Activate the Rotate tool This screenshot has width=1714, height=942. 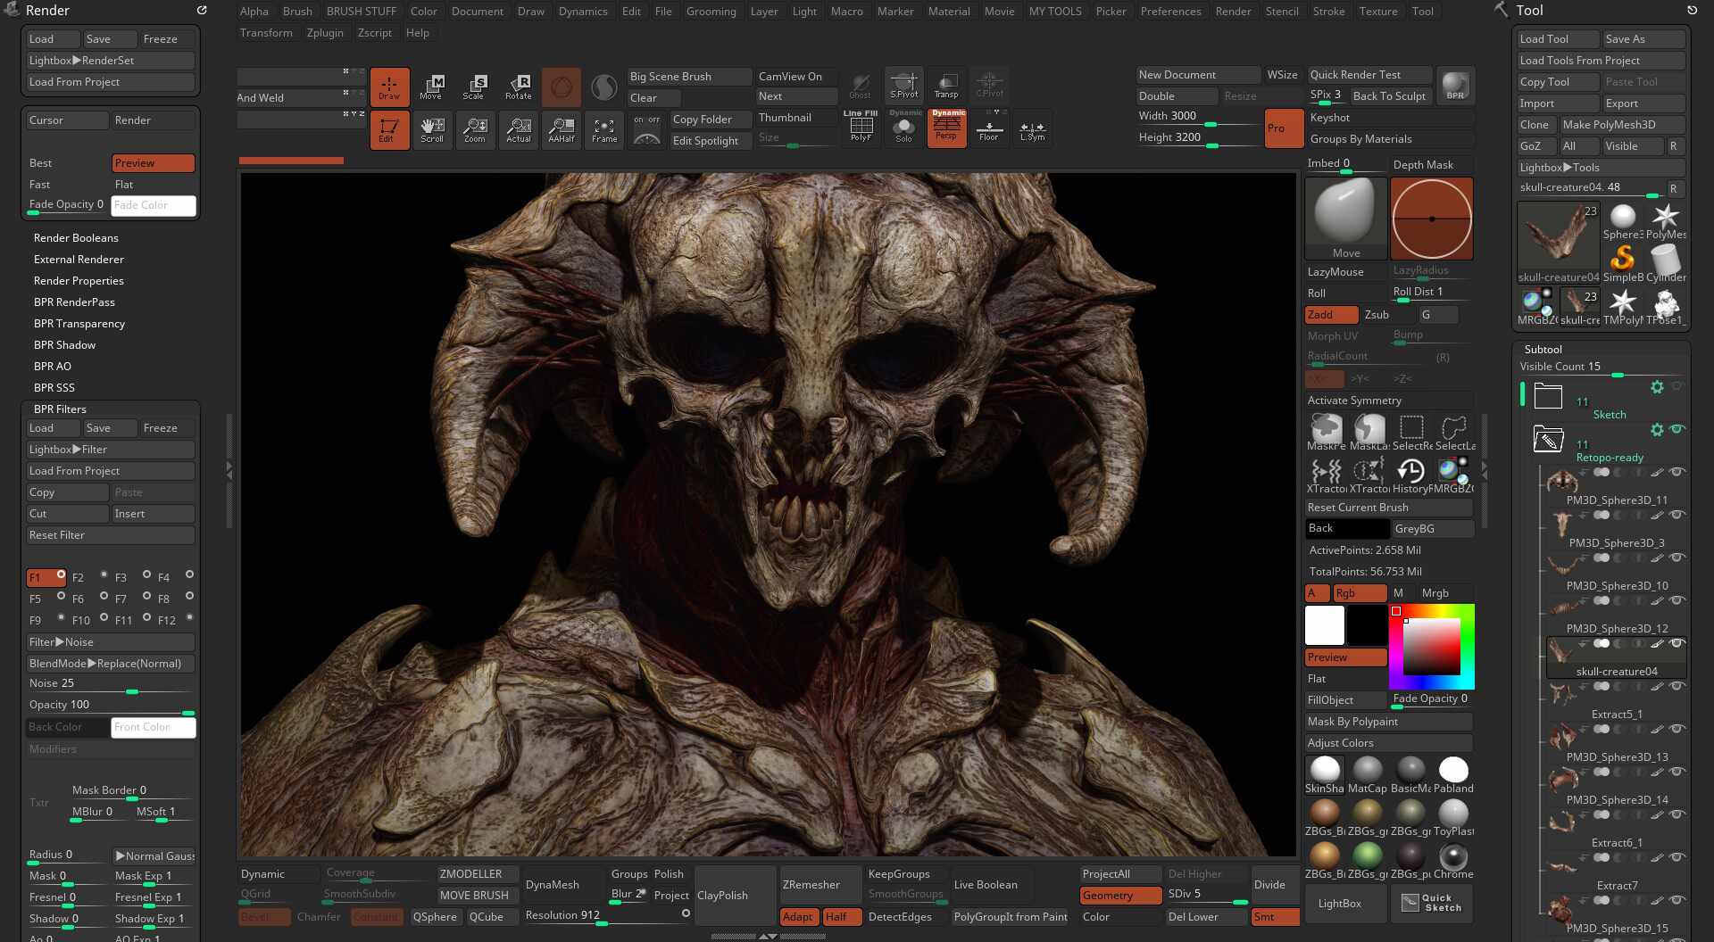[x=518, y=87]
